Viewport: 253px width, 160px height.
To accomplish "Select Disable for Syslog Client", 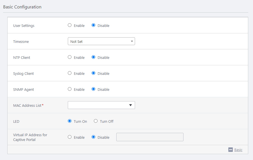I will 94,73.
